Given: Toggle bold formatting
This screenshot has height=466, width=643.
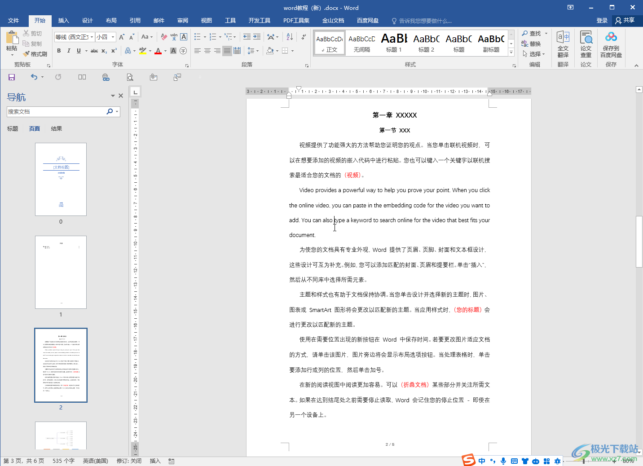Looking at the screenshot, I should click(59, 51).
